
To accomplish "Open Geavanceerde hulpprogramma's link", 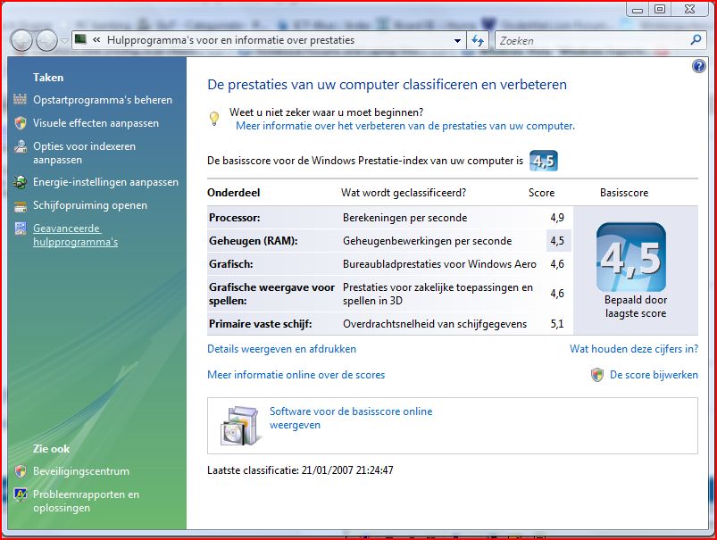I will tap(75, 235).
